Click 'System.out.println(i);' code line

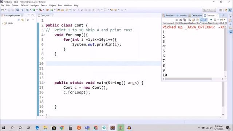(96, 44)
